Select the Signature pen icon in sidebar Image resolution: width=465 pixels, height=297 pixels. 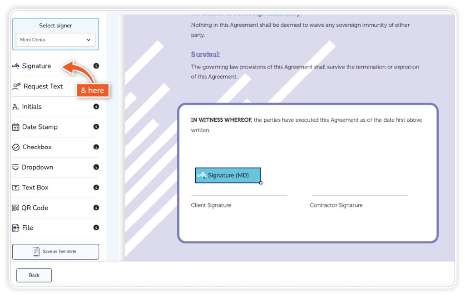pos(16,66)
